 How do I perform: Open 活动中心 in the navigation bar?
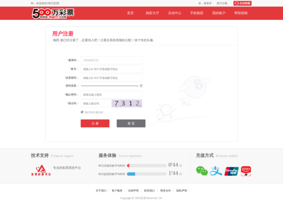pyautogui.click(x=174, y=13)
